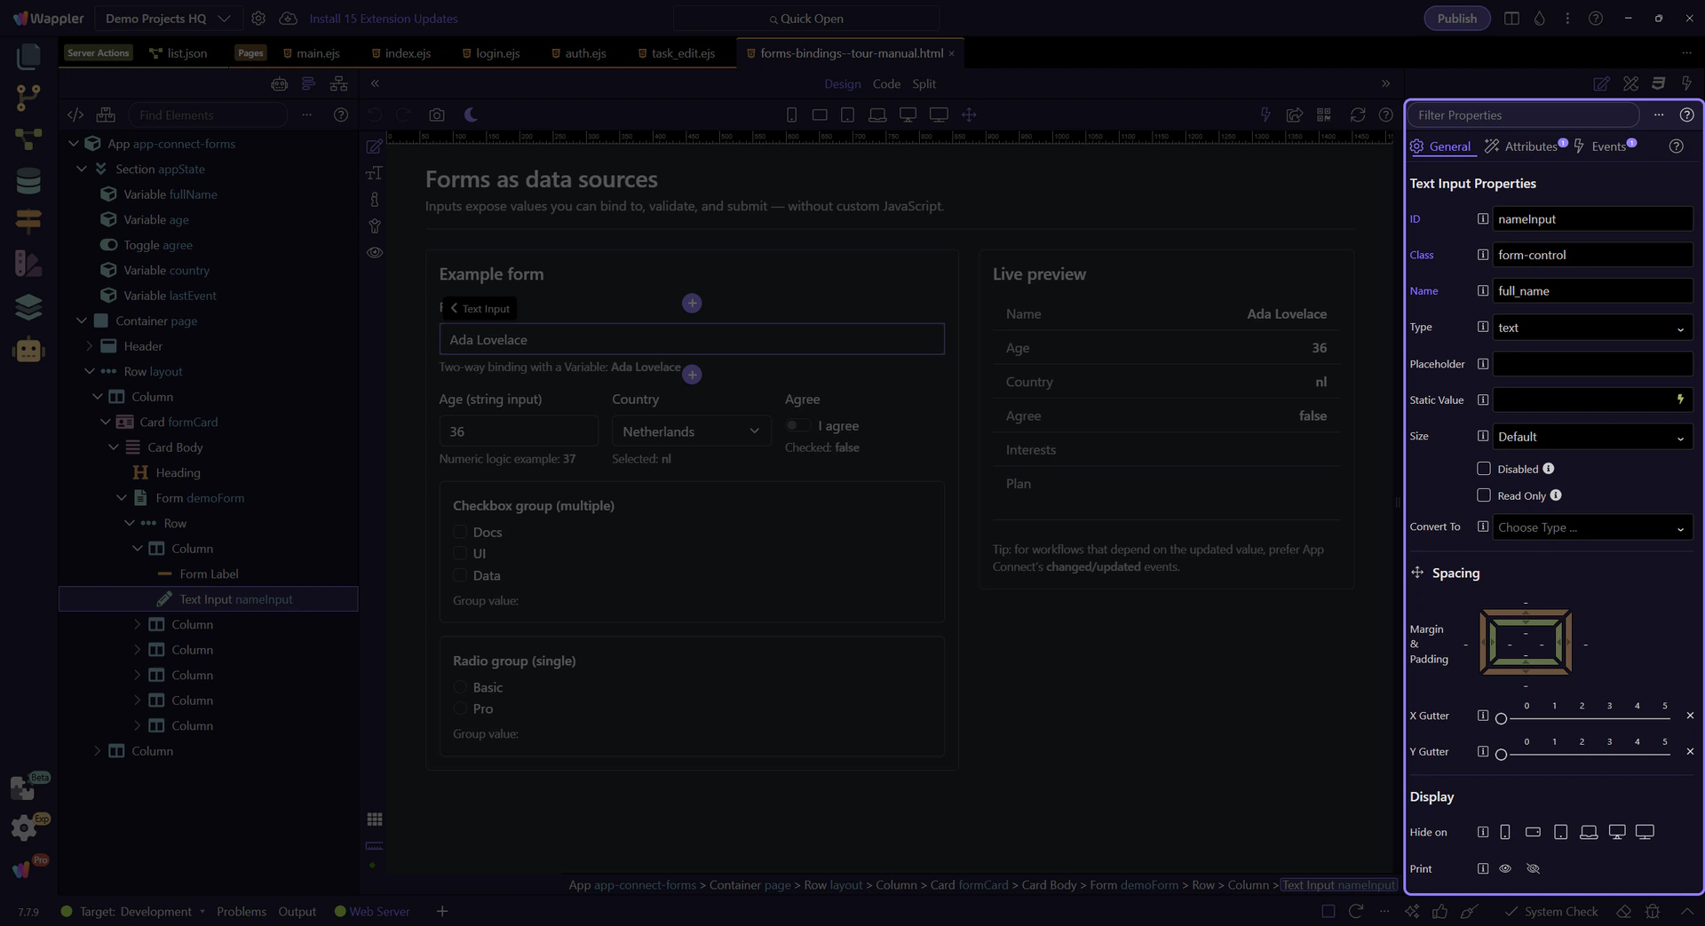Screen dimensions: 1705x926
Task: Select the mobile phone viewport size icon
Action: point(791,115)
